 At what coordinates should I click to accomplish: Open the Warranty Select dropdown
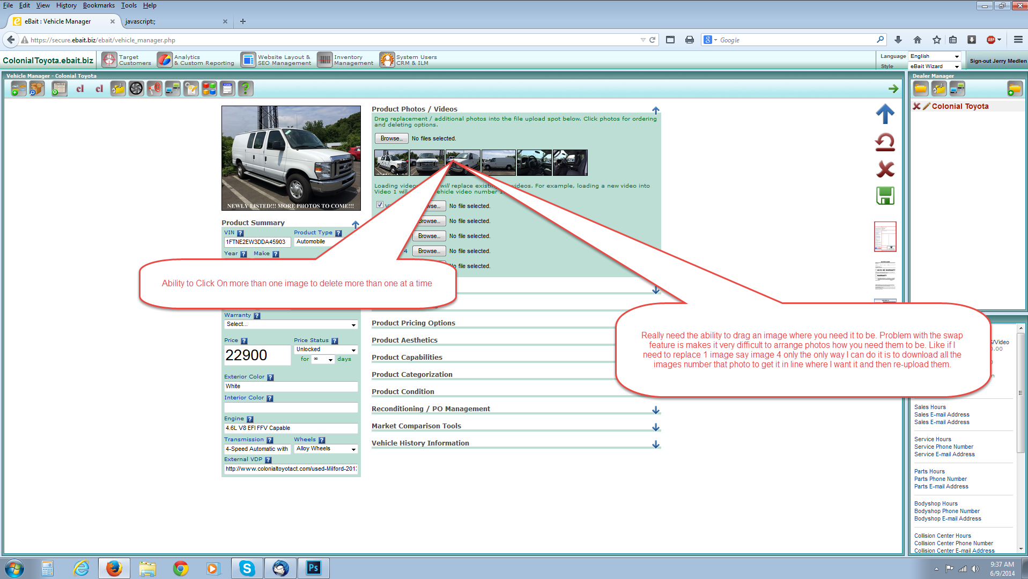(x=291, y=324)
